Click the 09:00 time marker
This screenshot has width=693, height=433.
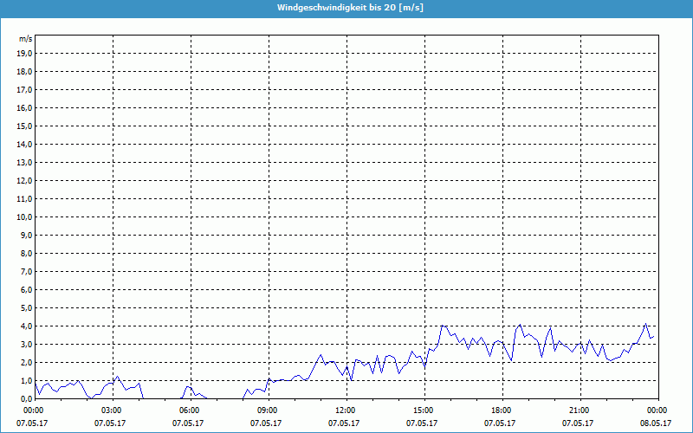pyautogui.click(x=267, y=410)
